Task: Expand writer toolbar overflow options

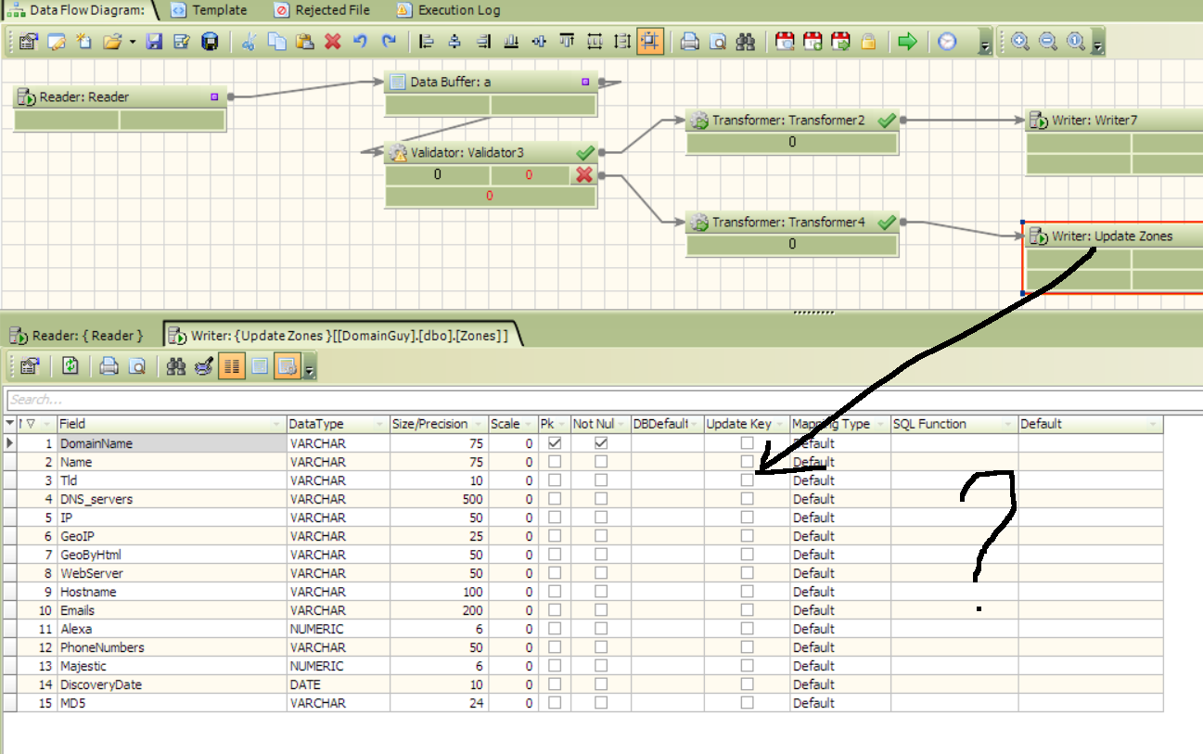Action: [310, 367]
